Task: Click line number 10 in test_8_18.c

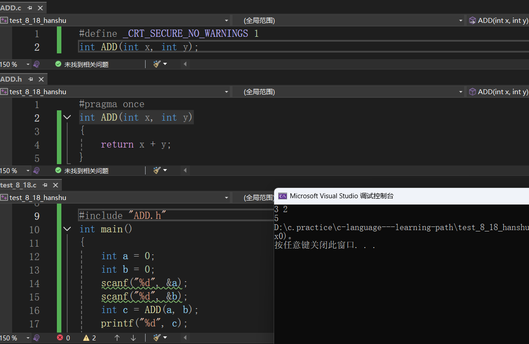Action: tap(34, 230)
